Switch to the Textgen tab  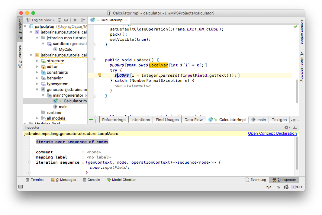(279, 120)
